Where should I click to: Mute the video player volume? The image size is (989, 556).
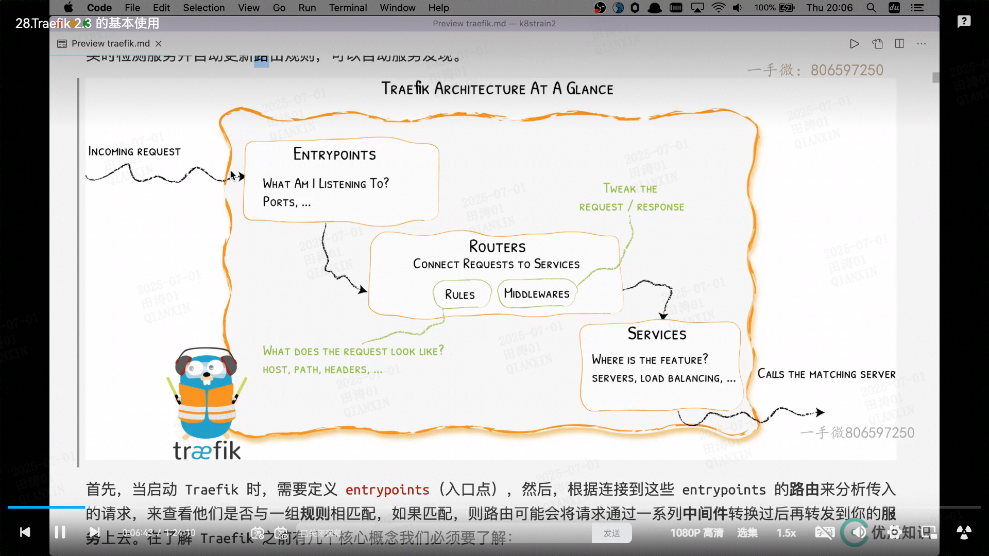coord(859,532)
